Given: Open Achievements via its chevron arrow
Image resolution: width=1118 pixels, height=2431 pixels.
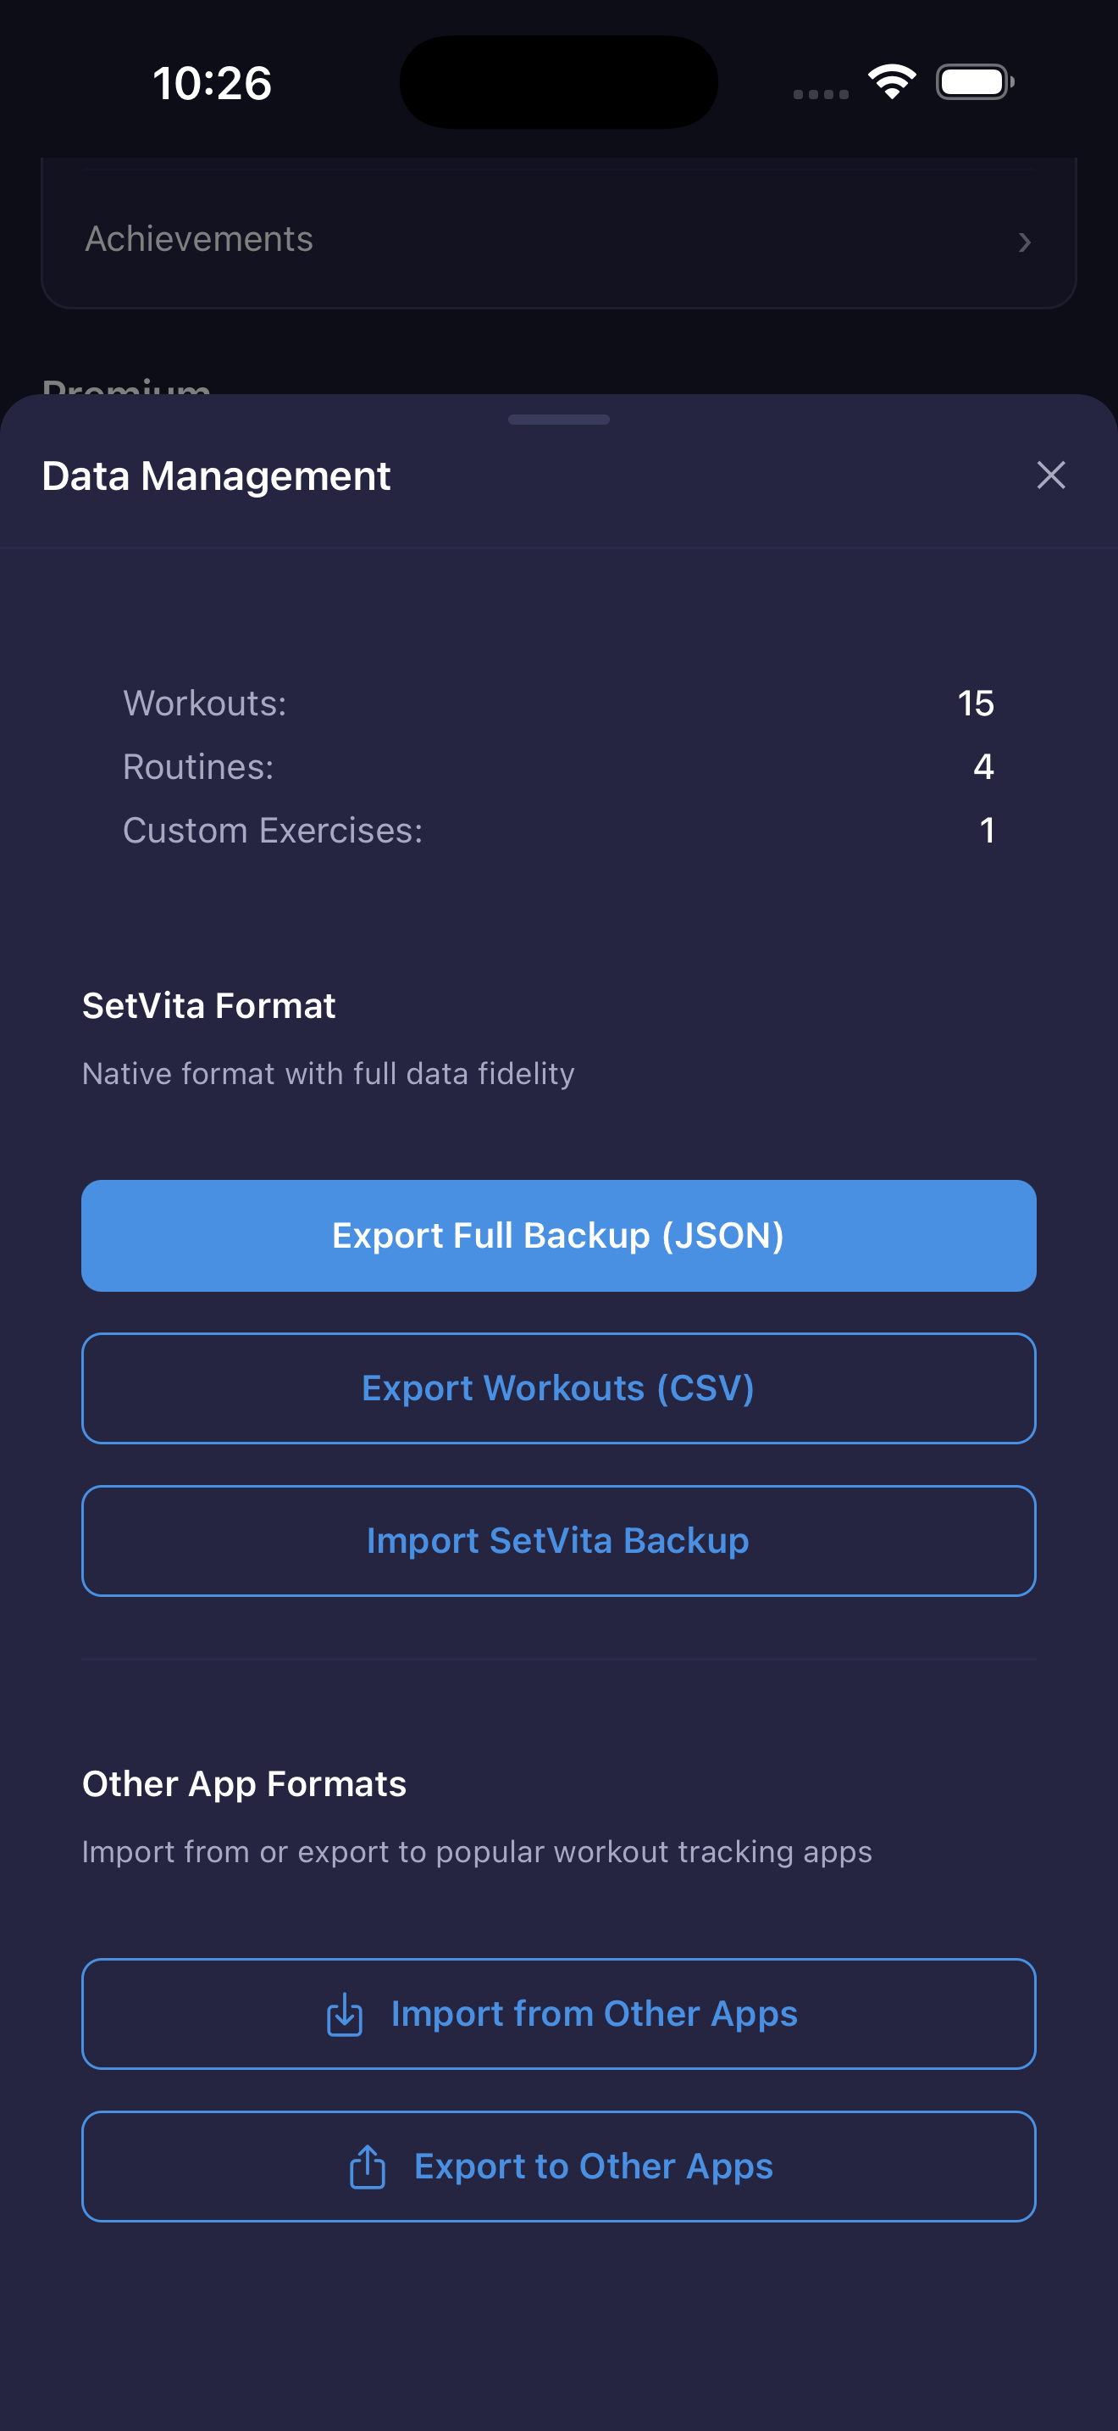Looking at the screenshot, I should coord(1027,242).
